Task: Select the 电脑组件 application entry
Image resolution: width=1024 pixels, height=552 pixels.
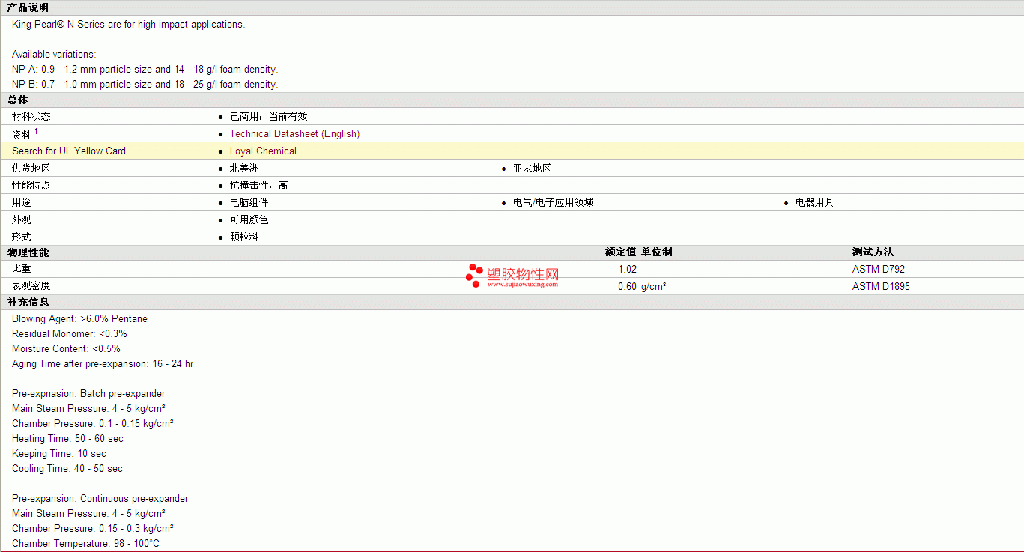Action: (x=249, y=202)
